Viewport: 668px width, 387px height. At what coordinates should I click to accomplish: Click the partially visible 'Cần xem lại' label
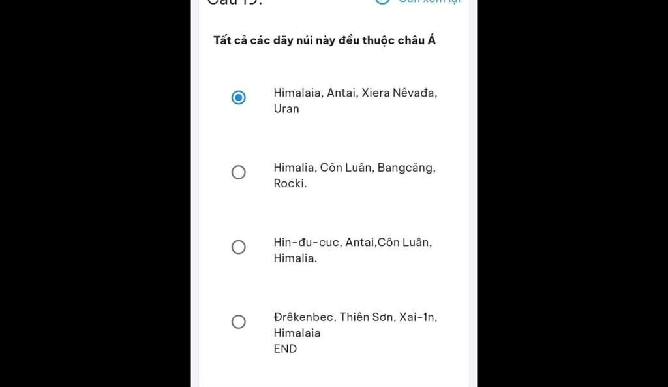point(429,1)
